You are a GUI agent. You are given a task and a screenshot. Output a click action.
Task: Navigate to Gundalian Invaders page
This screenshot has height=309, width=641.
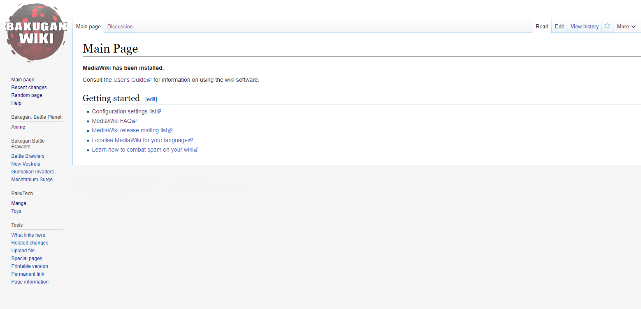33,172
